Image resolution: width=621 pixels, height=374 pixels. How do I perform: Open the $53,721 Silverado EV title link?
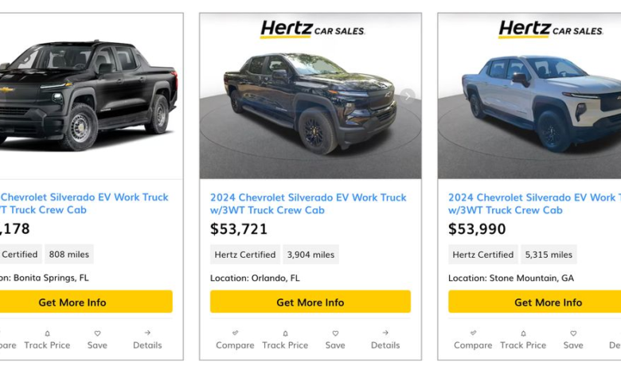(308, 204)
